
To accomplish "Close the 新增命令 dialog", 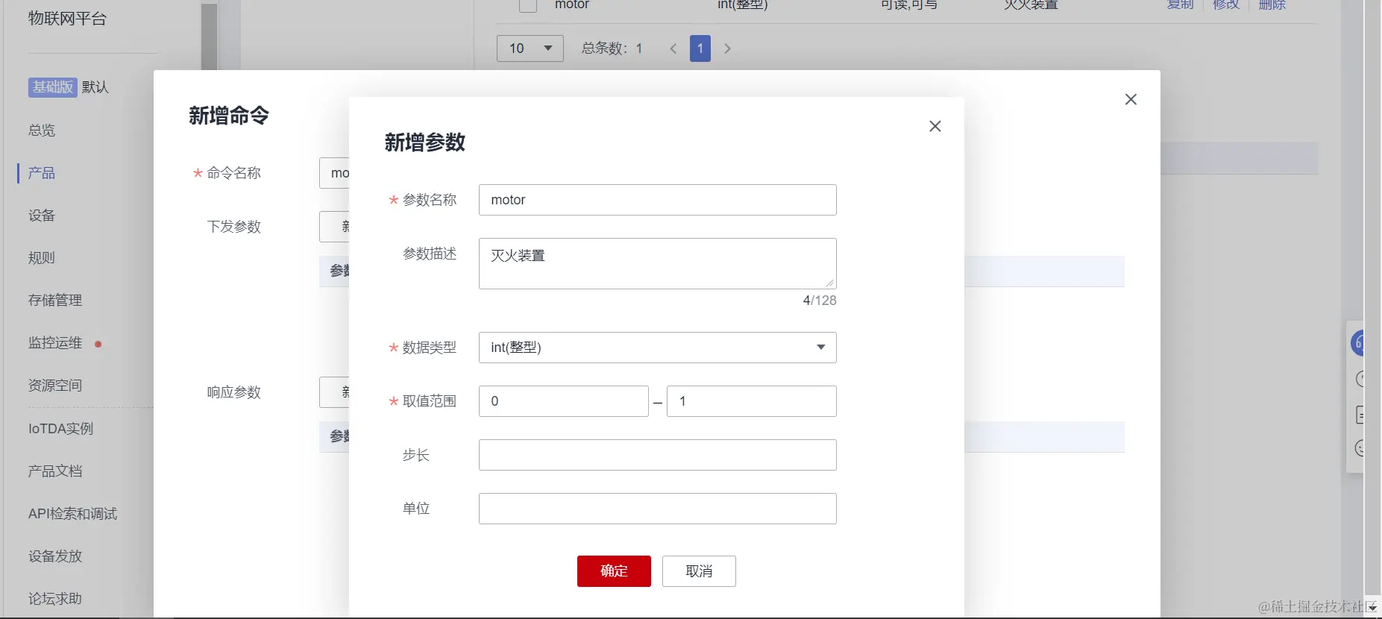I will (x=1131, y=100).
